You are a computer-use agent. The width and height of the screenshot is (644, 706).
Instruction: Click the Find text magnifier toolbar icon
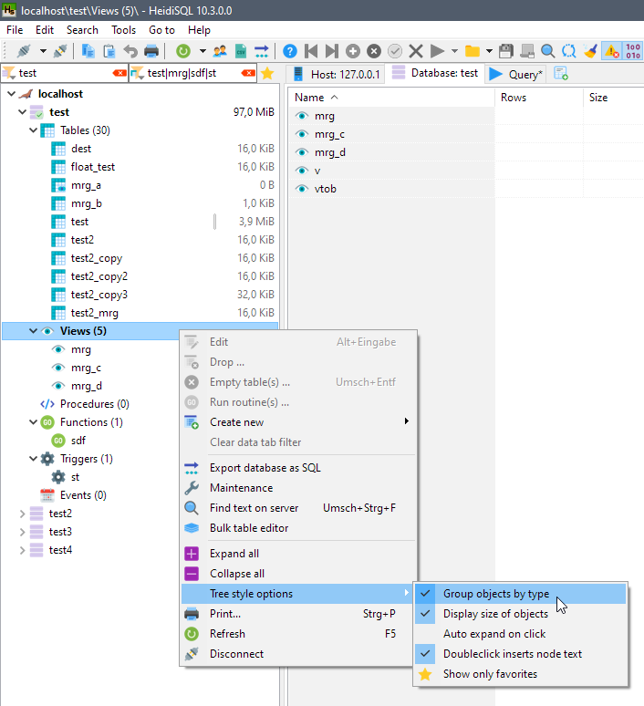point(547,51)
